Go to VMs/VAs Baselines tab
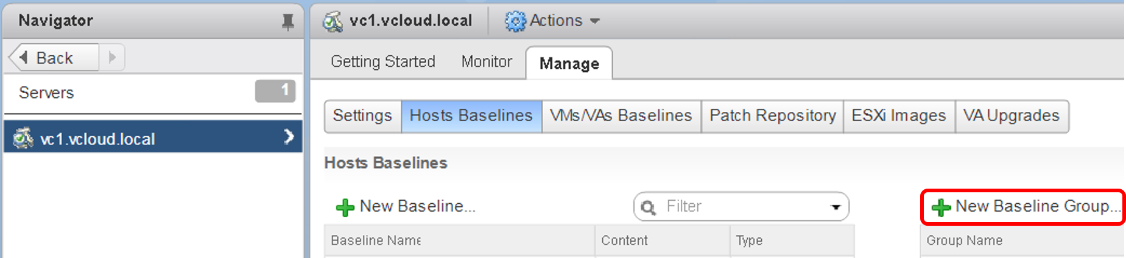Screen dimensions: 1126x258 click(x=621, y=116)
